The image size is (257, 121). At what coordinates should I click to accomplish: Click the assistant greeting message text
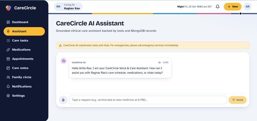pos(117,71)
